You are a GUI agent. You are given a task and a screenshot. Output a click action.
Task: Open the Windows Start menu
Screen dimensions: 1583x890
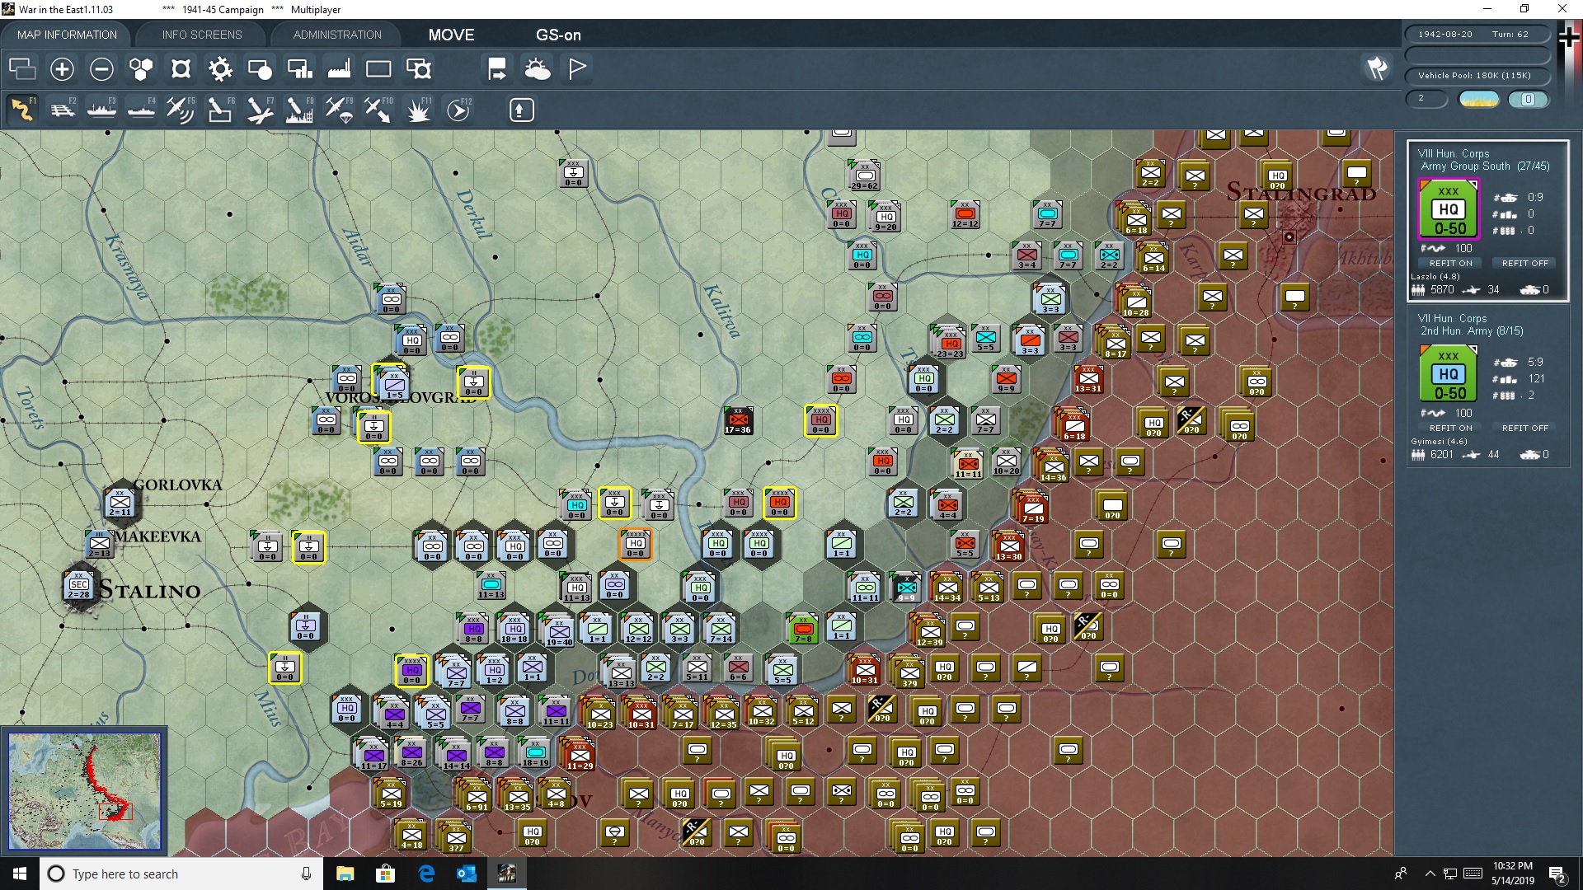[x=20, y=874]
